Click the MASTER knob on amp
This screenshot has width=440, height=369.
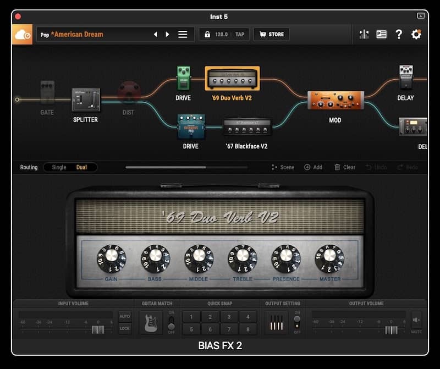tap(329, 258)
